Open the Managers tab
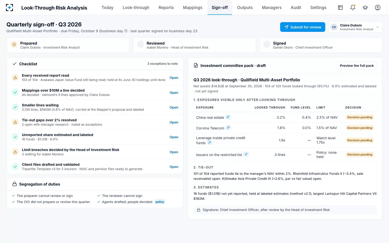 271,8
